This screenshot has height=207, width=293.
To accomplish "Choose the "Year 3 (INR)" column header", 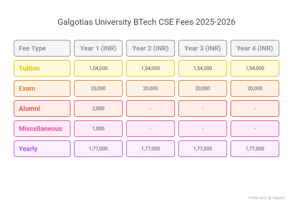I will pos(203,48).
